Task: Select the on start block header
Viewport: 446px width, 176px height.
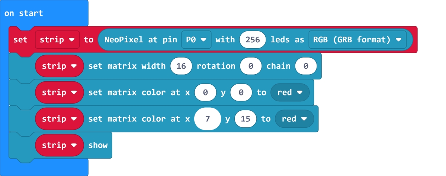Action: 24,13
